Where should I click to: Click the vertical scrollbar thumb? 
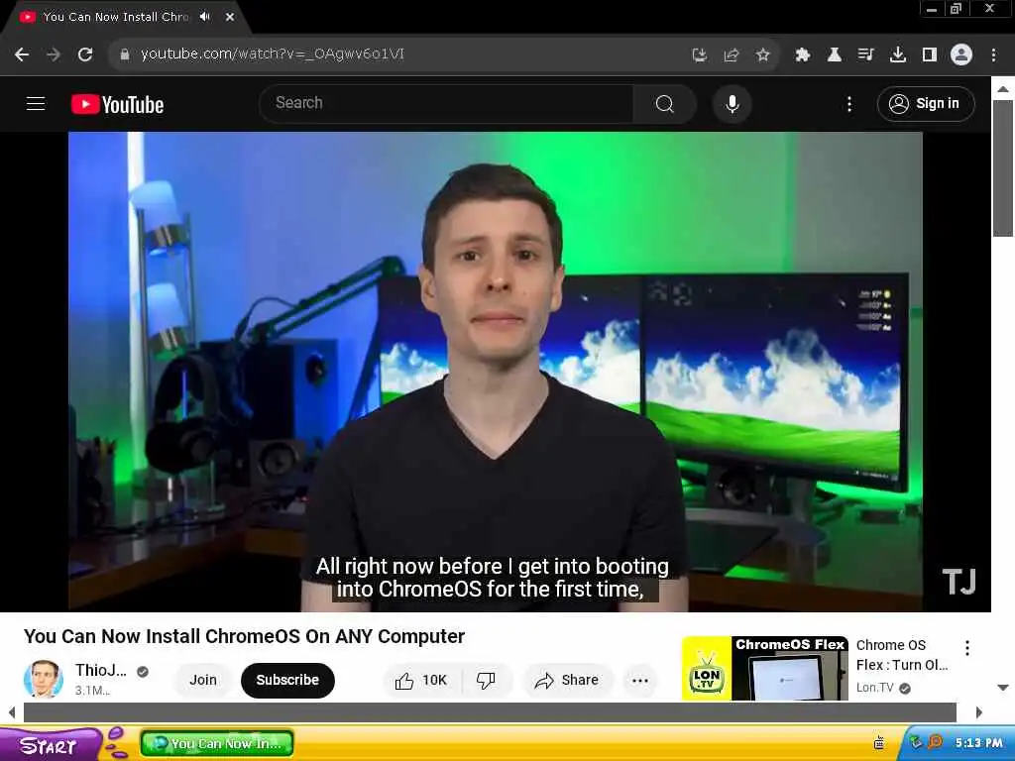(1003, 168)
